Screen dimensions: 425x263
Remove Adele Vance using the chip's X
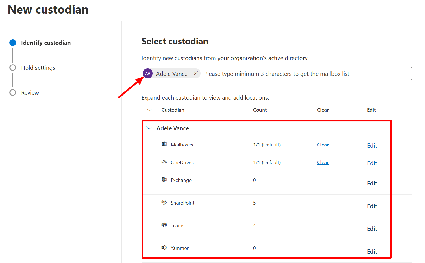[x=196, y=73]
